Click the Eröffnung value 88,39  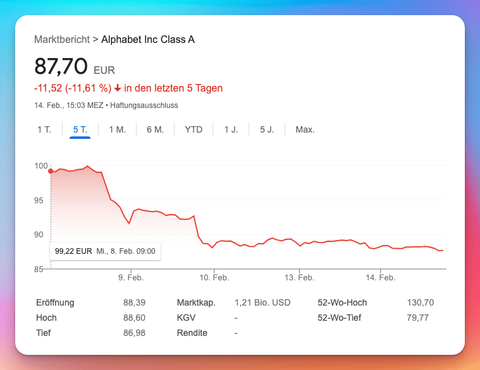(134, 302)
